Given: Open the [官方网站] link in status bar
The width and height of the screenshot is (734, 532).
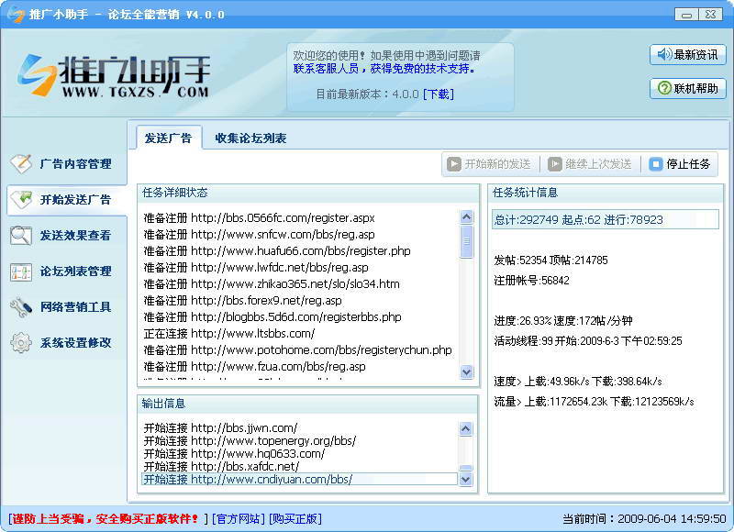Looking at the screenshot, I should point(238,519).
